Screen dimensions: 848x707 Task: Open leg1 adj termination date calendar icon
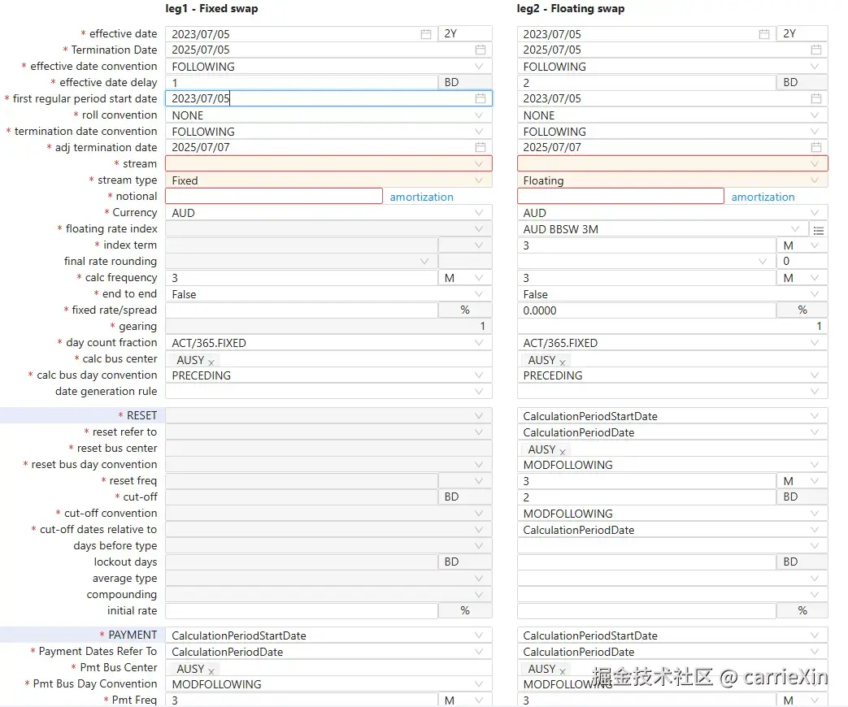[x=481, y=148]
